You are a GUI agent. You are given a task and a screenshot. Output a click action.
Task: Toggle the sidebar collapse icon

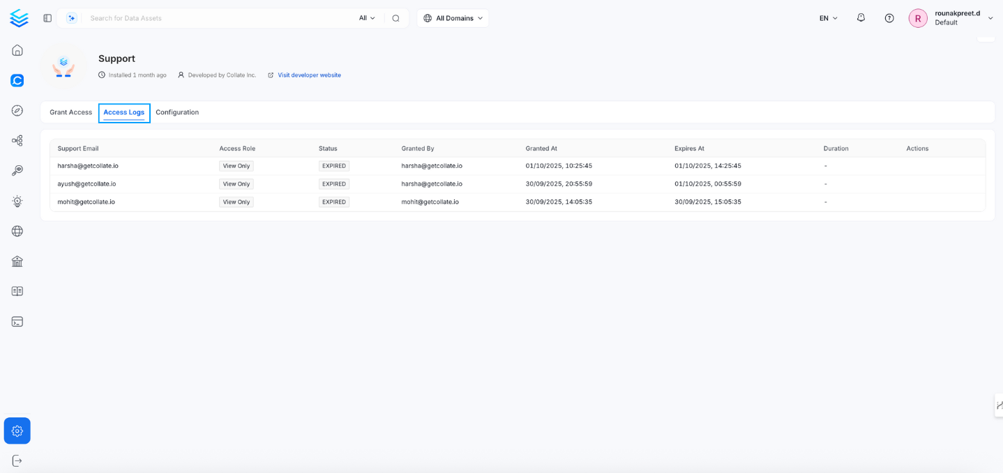(47, 18)
